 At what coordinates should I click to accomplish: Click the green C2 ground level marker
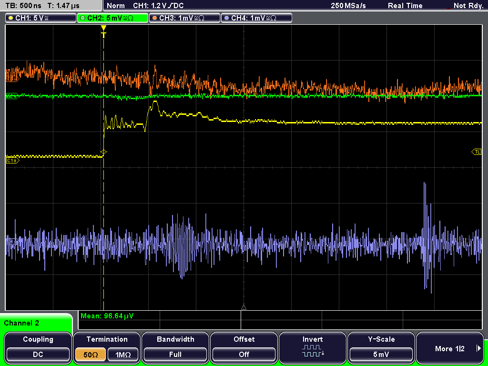pos(13,96)
